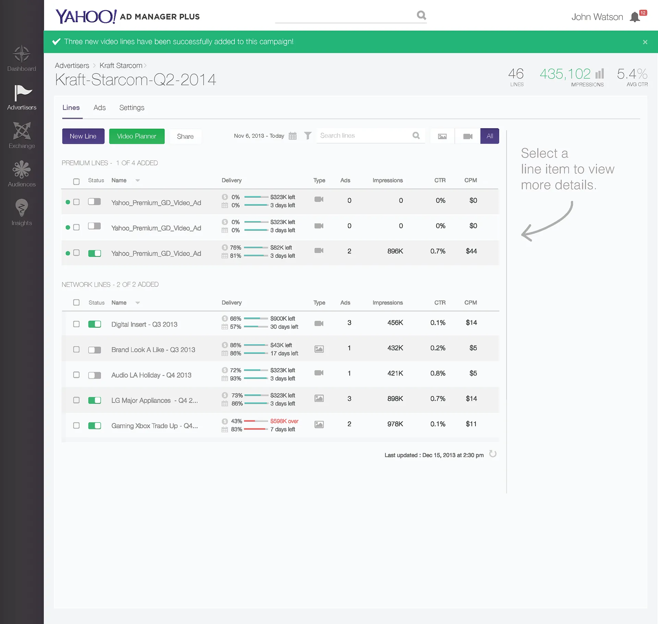Open notifications bell with 12 badge
The image size is (658, 624).
[x=635, y=17]
